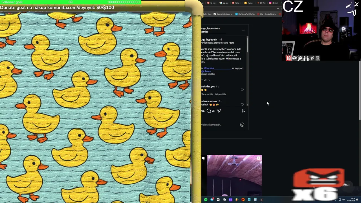Open the purple grid app in taskbar
Image resolution: width=361 pixels, height=203 pixels.
231,200
